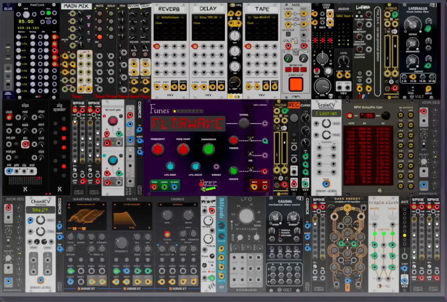447x302 pixels.
Task: Click the left arrow in the Chorus header
Action: pyautogui.click(x=160, y=204)
